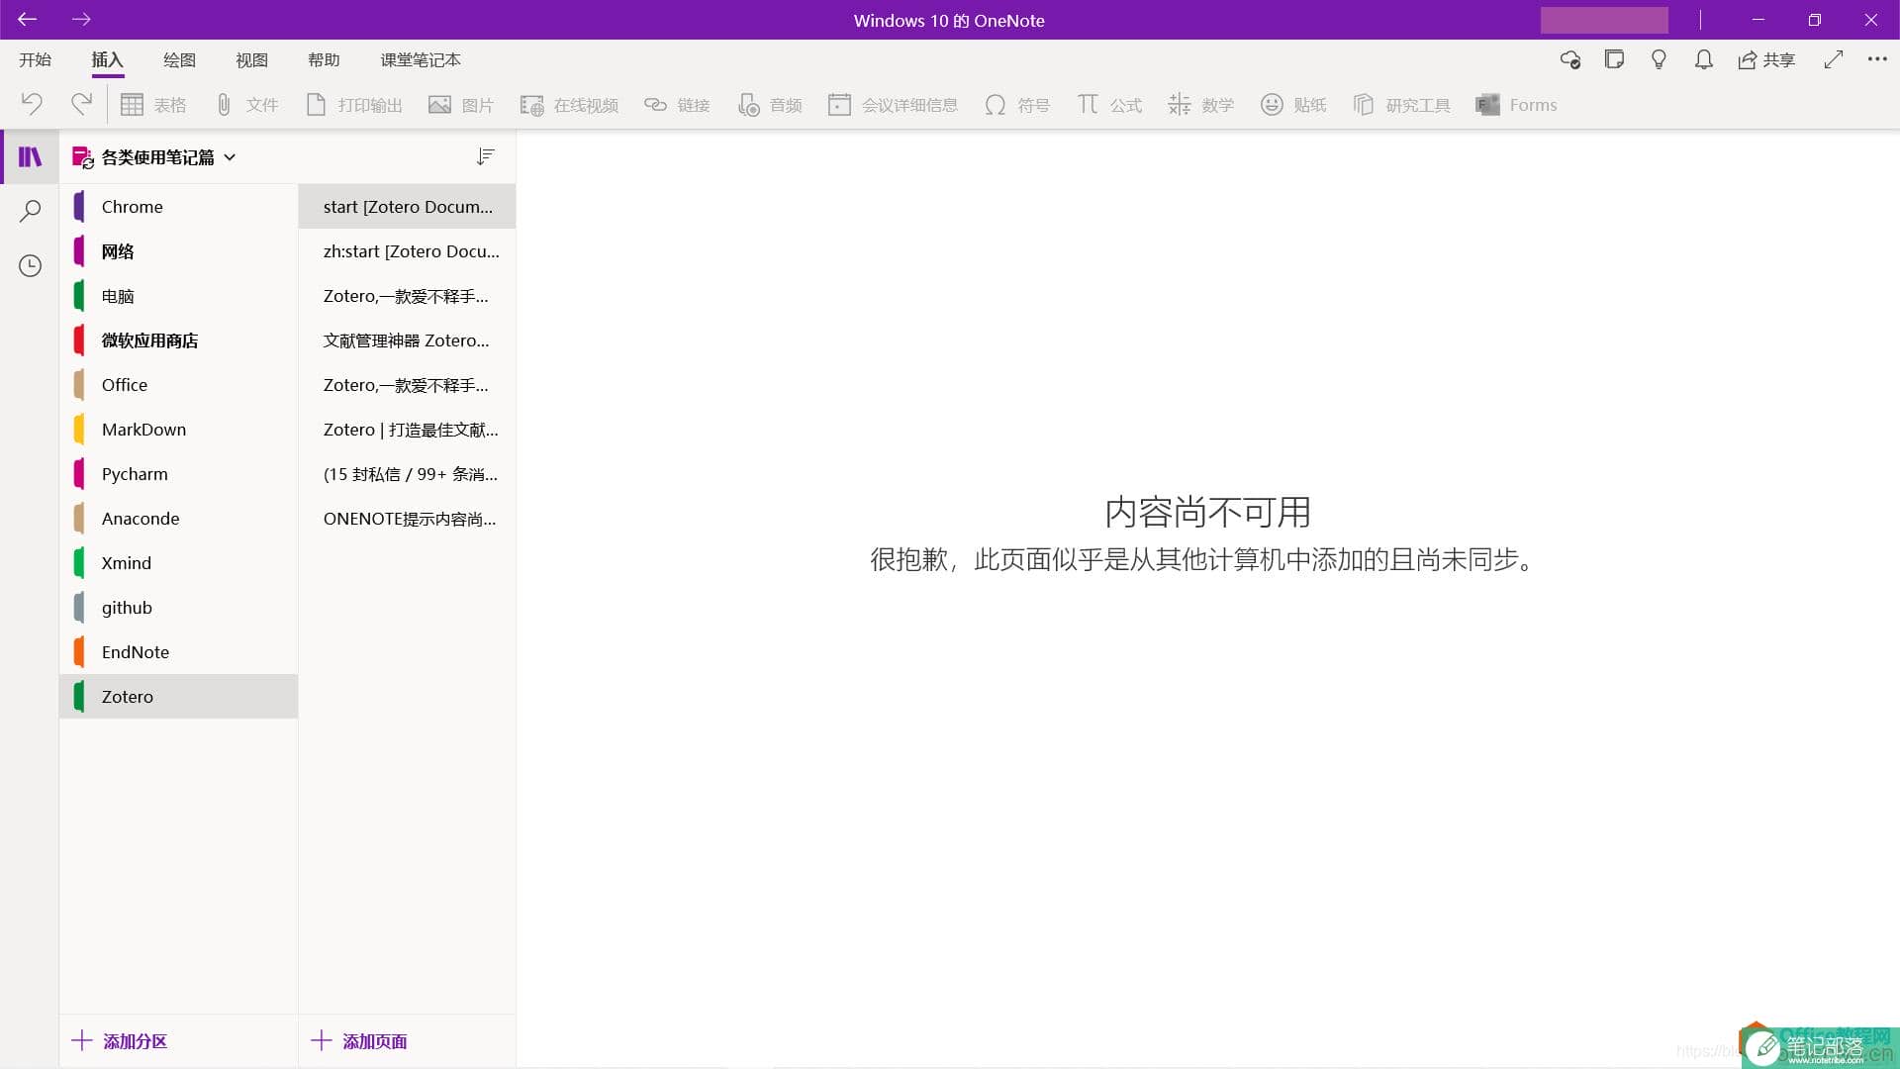Open the 课堂笔记本 menu tab
This screenshot has width=1900, height=1069.
(x=419, y=60)
